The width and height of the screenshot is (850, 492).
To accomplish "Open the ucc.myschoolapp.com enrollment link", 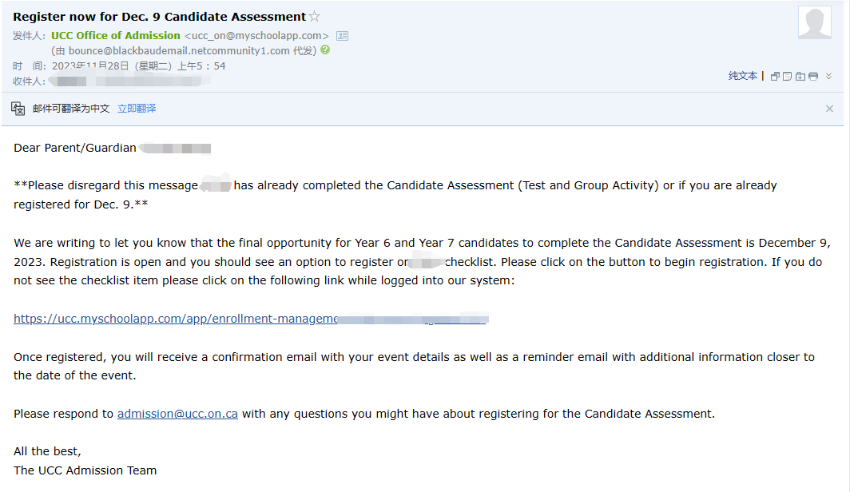I will click(251, 319).
